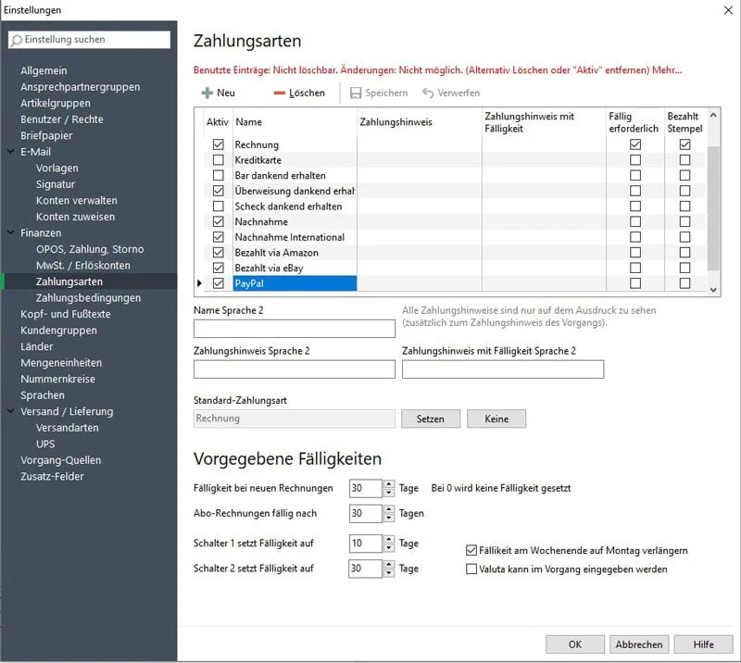Viewport: 741px width, 663px height.
Task: Click the Speichern floppy disk icon
Action: (356, 94)
